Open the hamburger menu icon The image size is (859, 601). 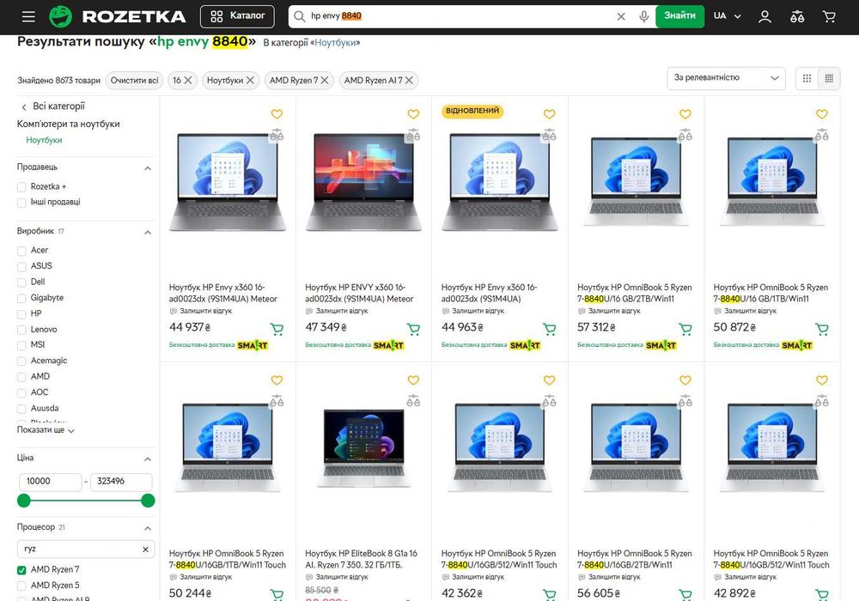28,16
